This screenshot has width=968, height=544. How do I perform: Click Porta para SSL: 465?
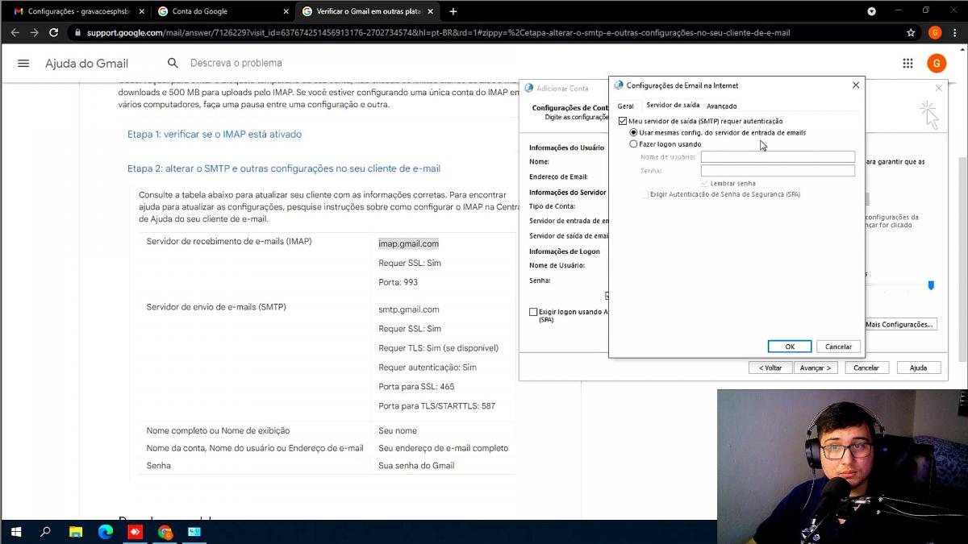(x=416, y=387)
